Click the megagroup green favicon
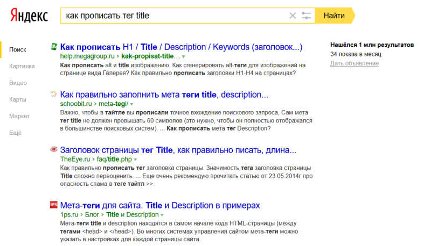The width and height of the screenshot is (431, 246). [x=54, y=47]
